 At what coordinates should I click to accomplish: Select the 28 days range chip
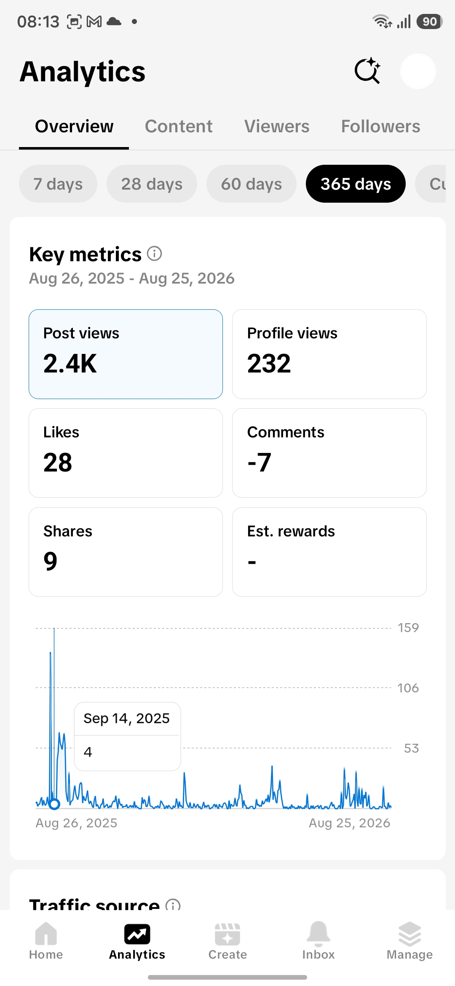(x=152, y=184)
